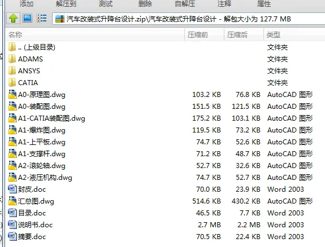The image size is (325, 247).
Task: Click the A0-原理图.dwg file icon
Action: [x=12, y=94]
